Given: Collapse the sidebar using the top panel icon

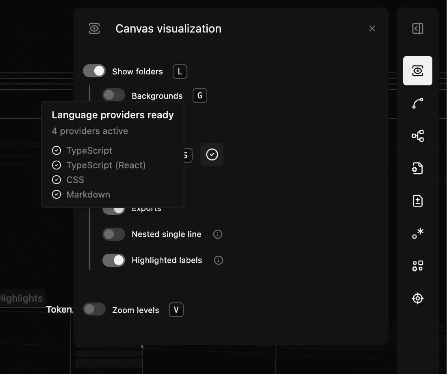Looking at the screenshot, I should click(x=417, y=28).
